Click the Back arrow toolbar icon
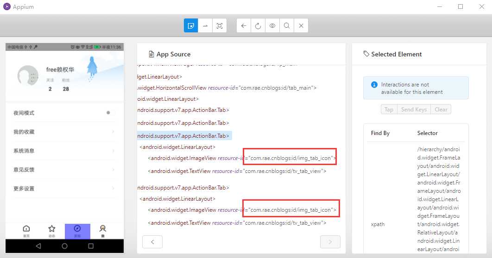 coord(244,26)
